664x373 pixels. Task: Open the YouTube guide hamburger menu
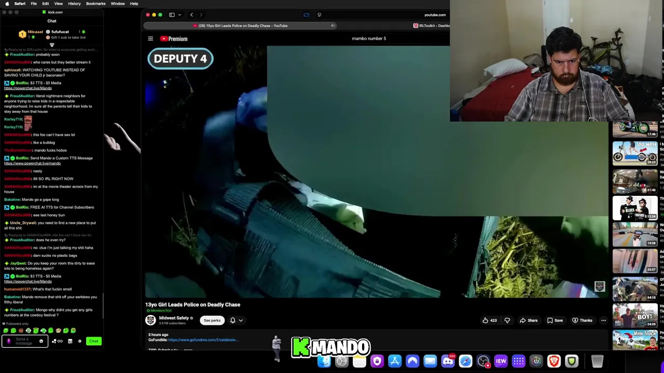click(x=150, y=38)
